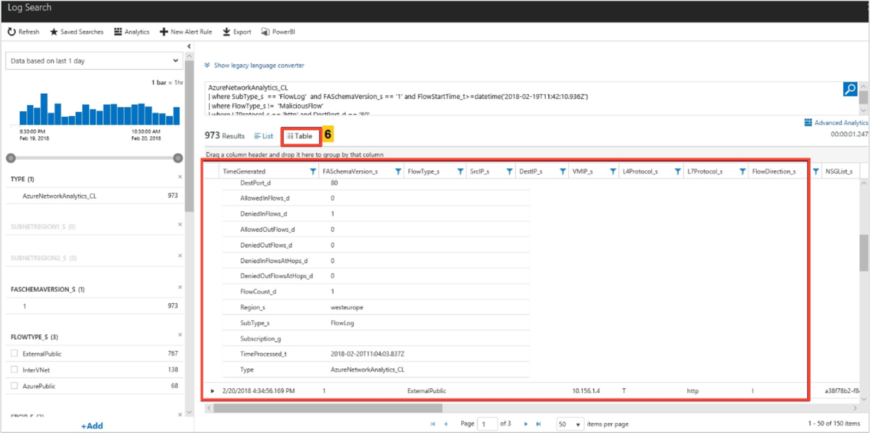Click the Export toolbar button
The height and width of the screenshot is (433, 870).
pos(237,32)
